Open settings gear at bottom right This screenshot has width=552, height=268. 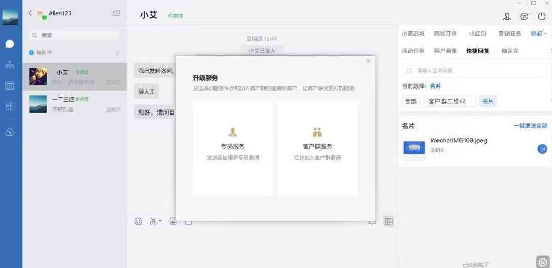tap(543, 262)
